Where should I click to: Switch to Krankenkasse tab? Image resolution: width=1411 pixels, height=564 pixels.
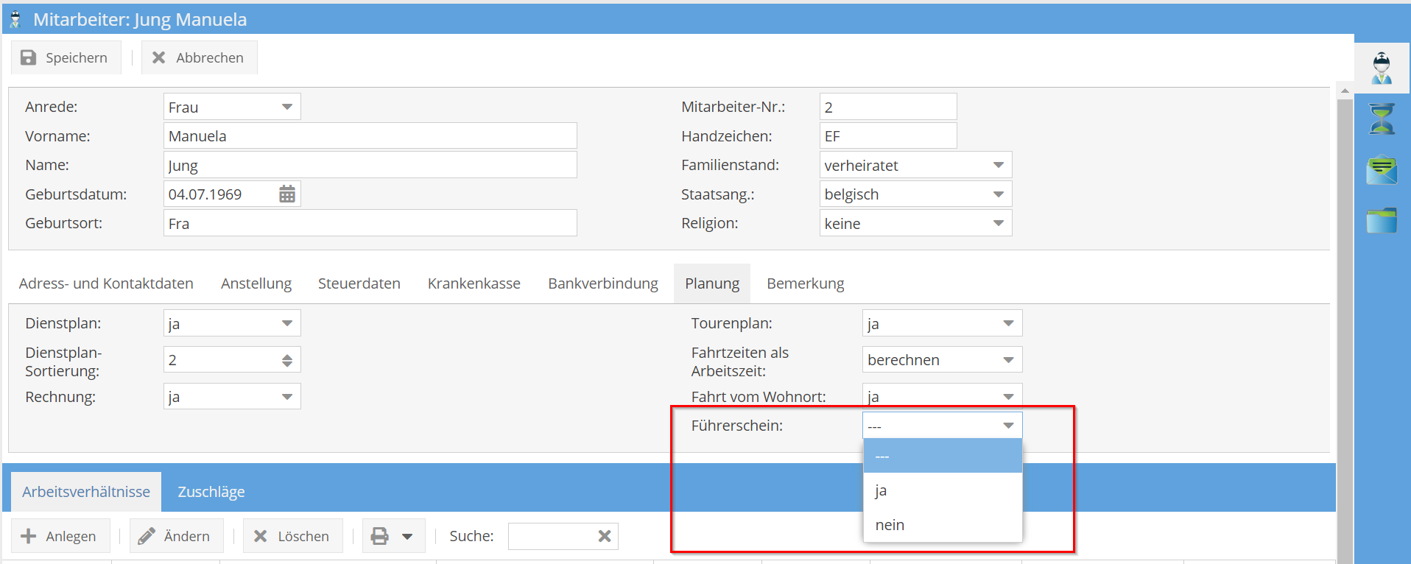[474, 283]
